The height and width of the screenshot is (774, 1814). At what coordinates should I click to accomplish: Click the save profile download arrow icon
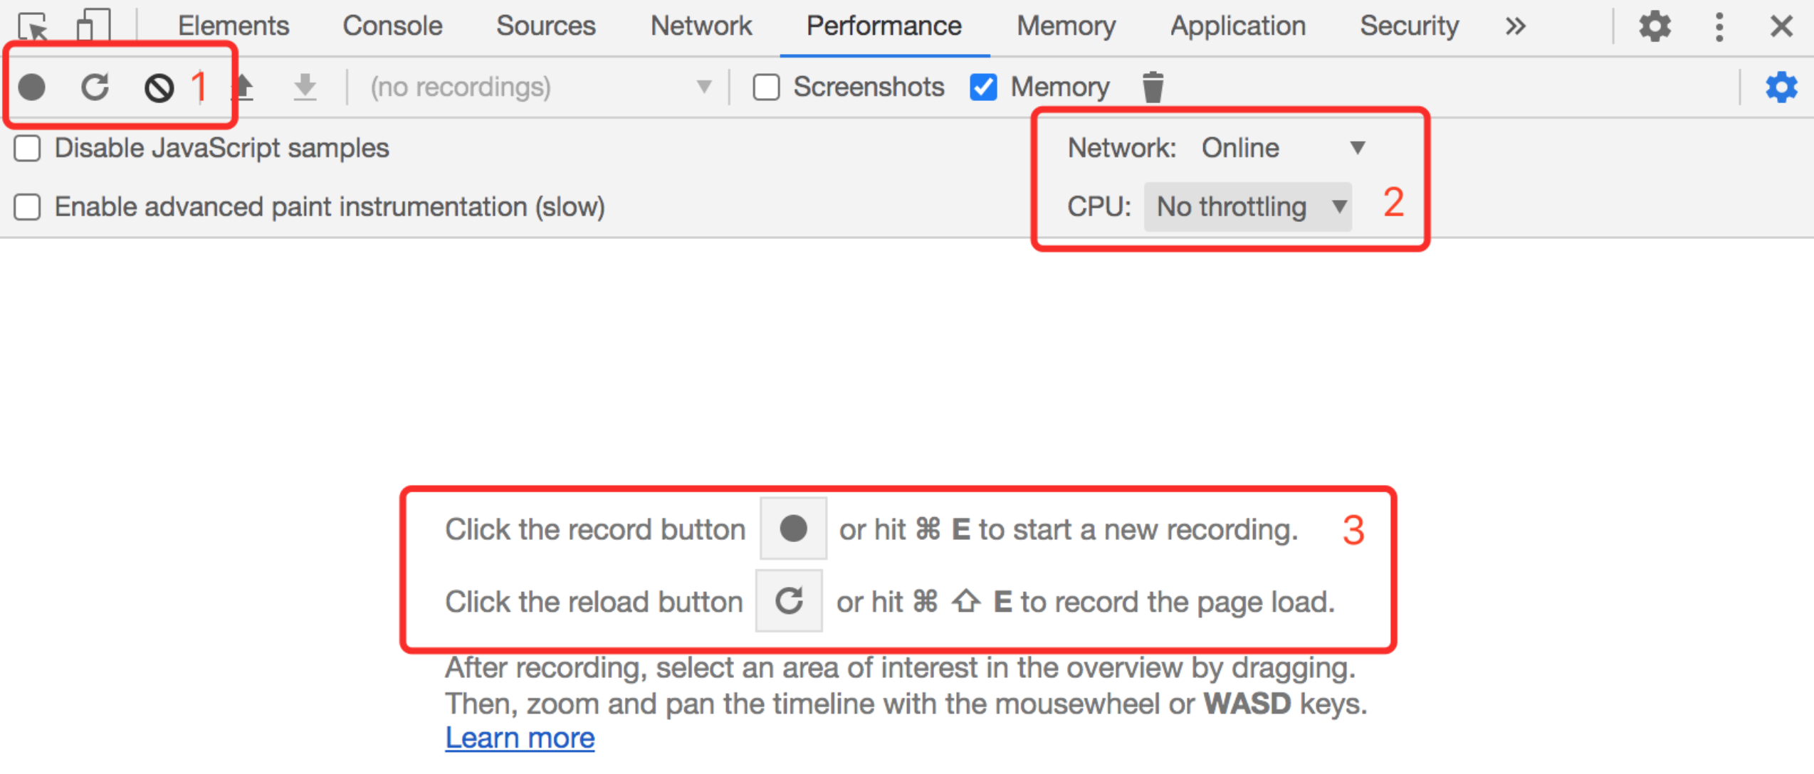tap(305, 87)
